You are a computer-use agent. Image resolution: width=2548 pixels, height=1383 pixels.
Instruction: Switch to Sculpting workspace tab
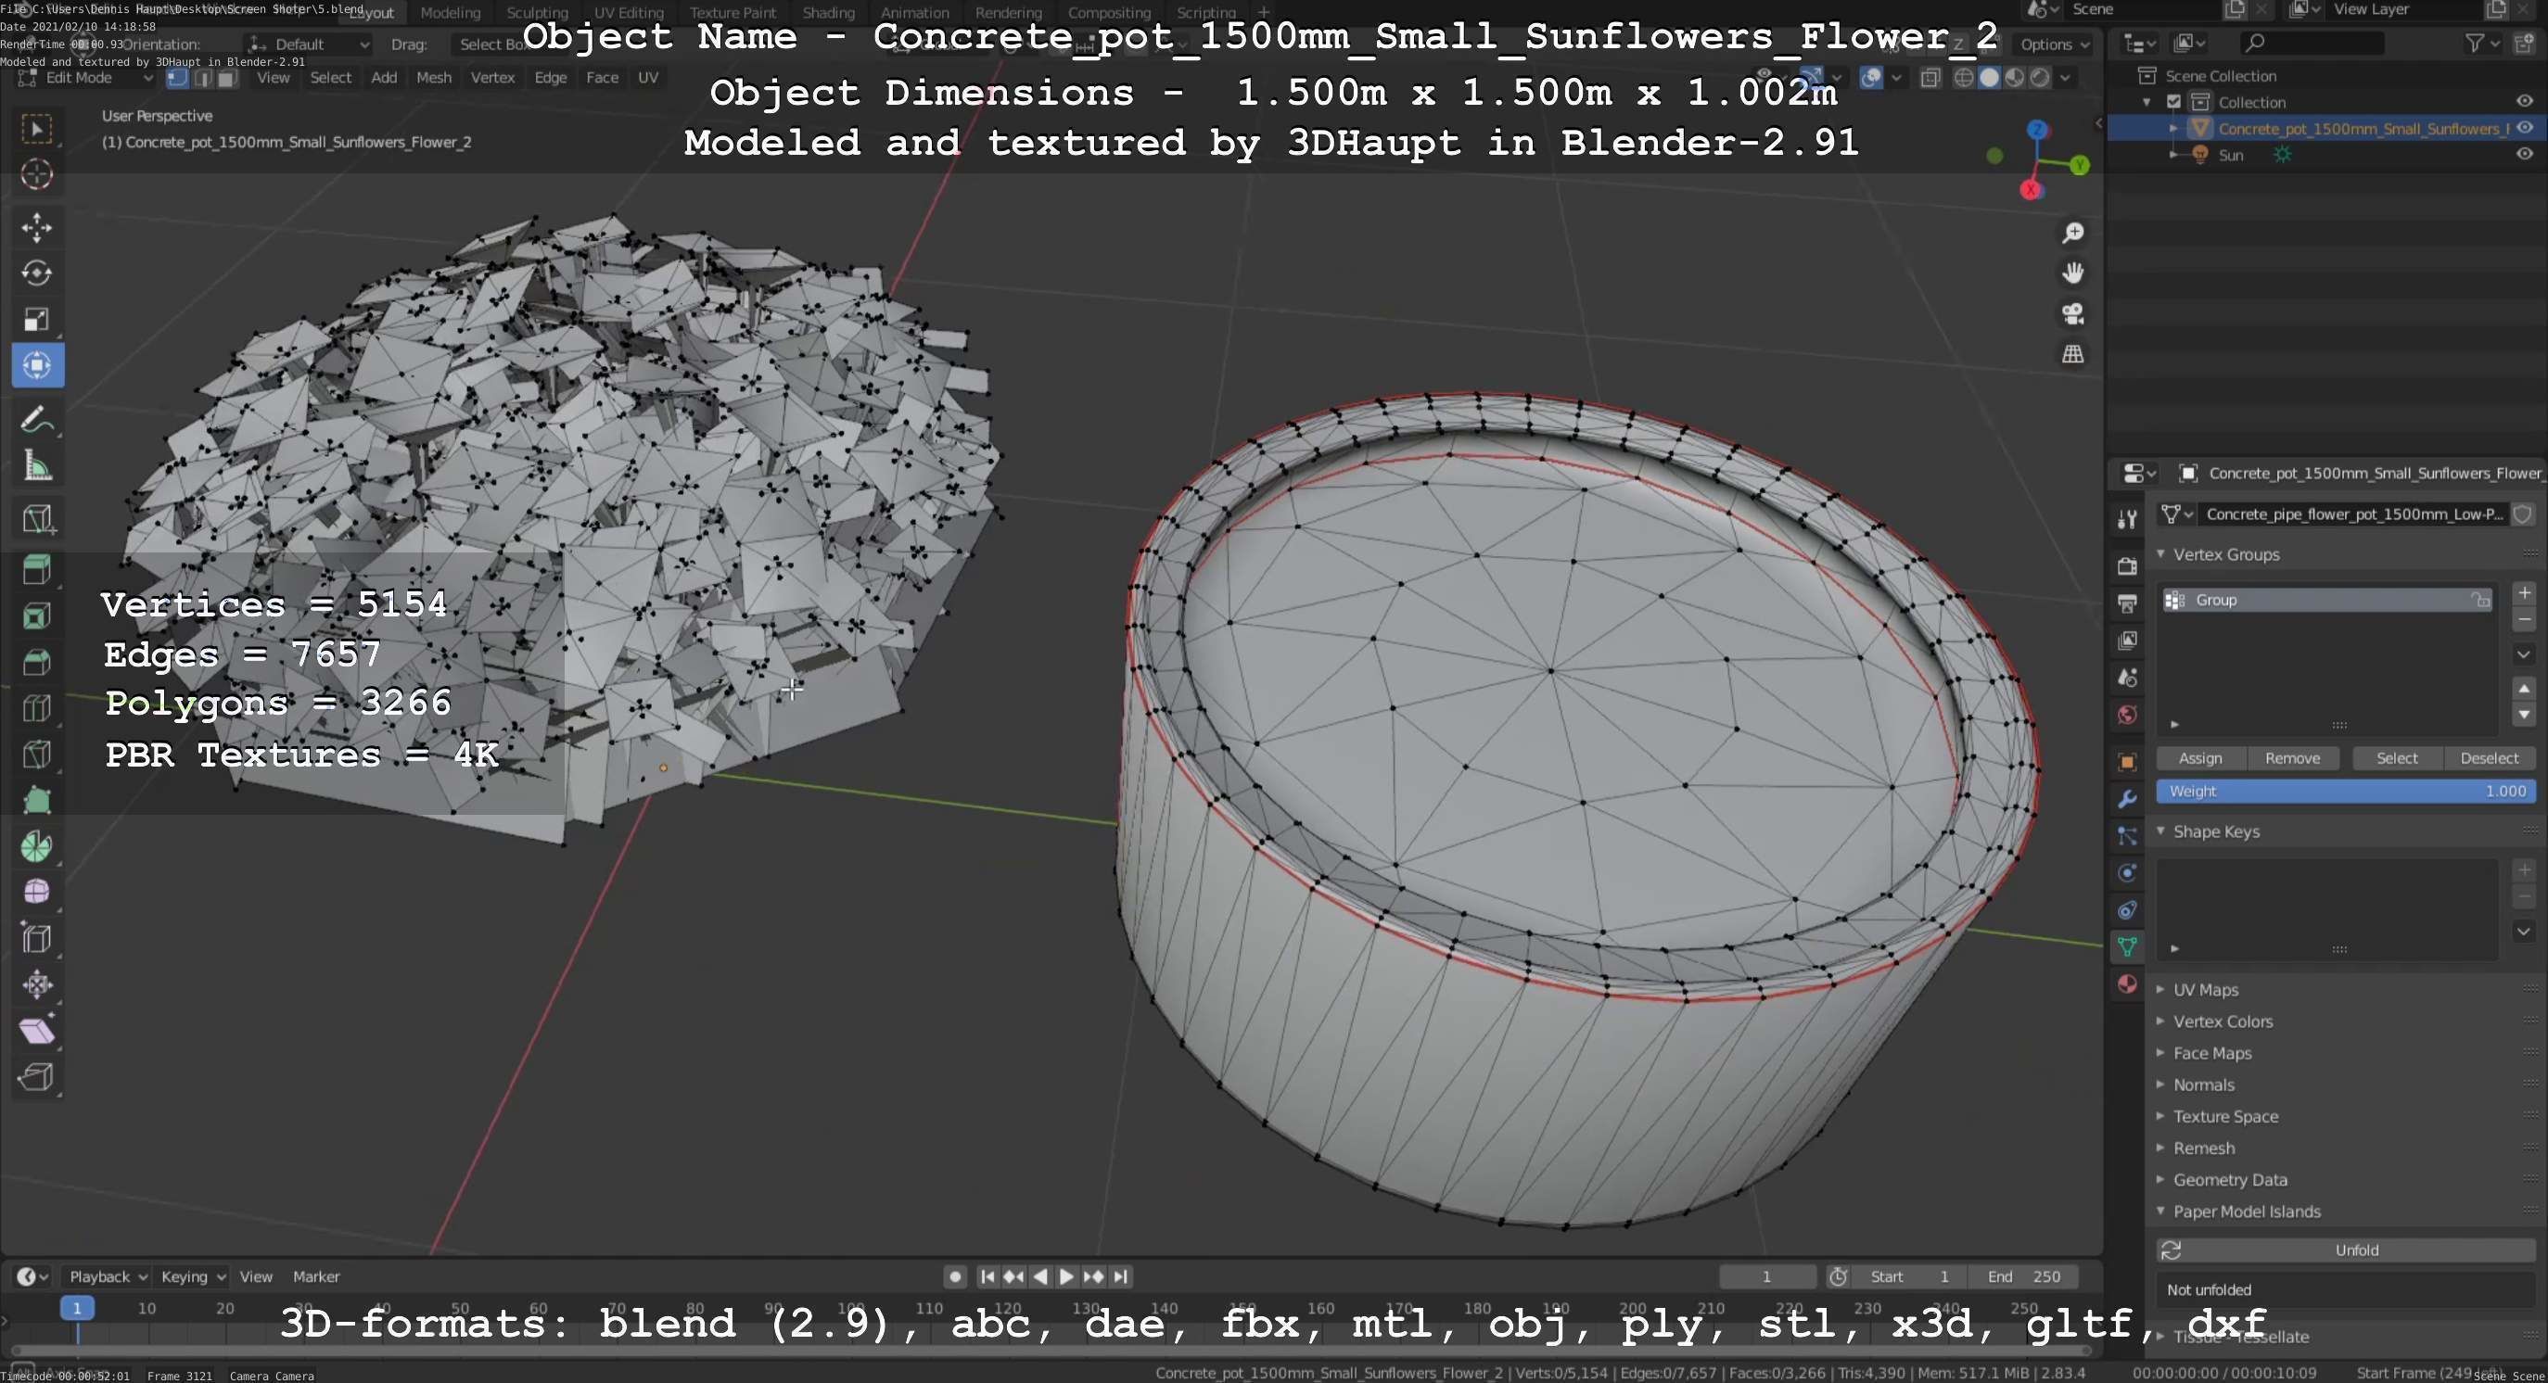tap(537, 13)
